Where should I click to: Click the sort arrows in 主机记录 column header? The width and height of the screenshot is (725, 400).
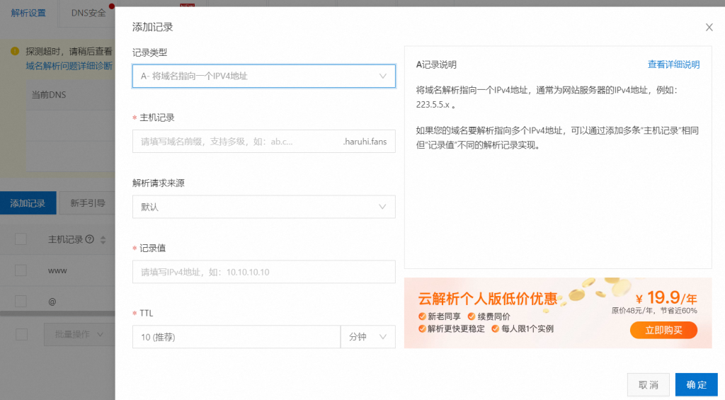(x=103, y=239)
